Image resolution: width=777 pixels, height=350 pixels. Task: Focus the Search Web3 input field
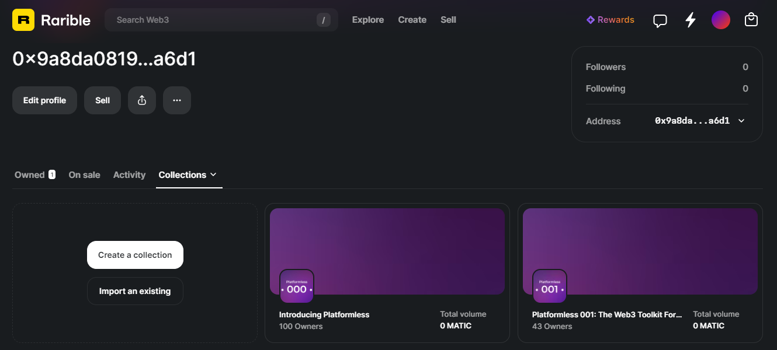pos(221,20)
